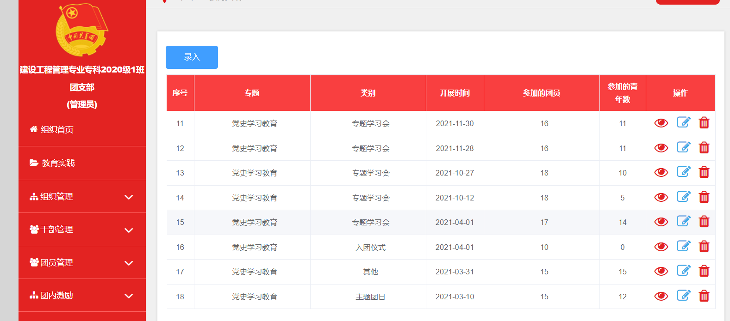This screenshot has width=730, height=321.
Task: Expand the 团员管理 dropdown chevron
Action: click(129, 263)
